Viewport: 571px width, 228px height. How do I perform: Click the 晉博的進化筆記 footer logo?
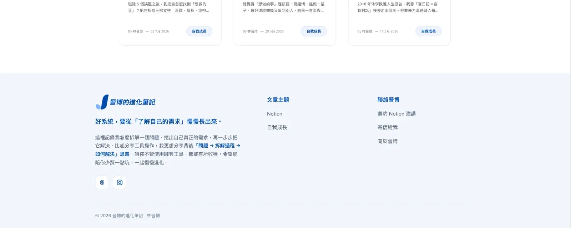click(x=125, y=102)
